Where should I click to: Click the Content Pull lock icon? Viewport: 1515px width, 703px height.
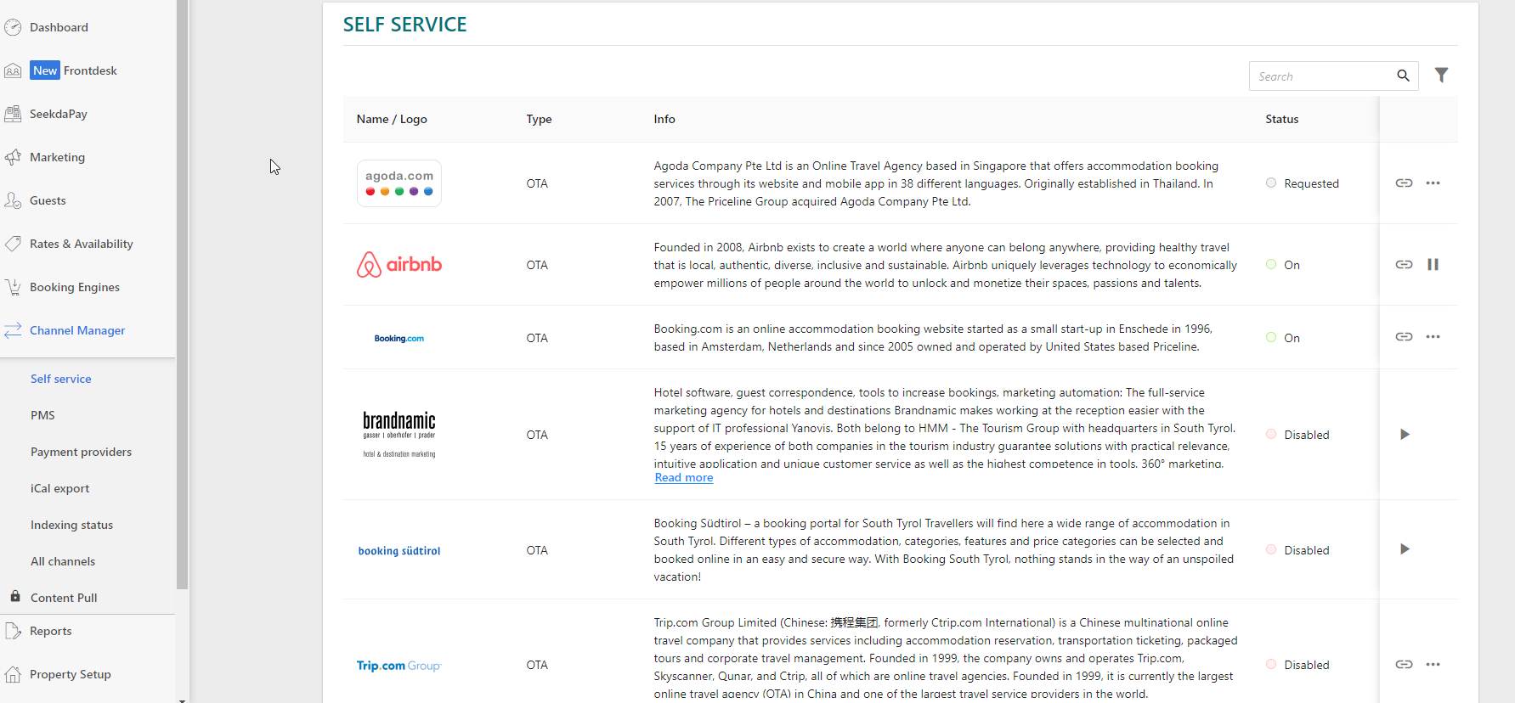15,596
